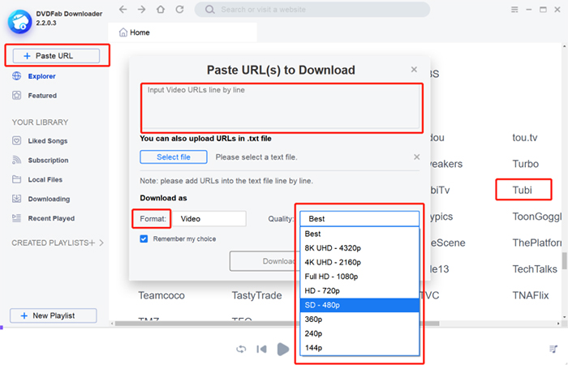568x365 pixels.
Task: Click the horizontal scrollbar thumb
Action: pyautogui.click(x=278, y=324)
